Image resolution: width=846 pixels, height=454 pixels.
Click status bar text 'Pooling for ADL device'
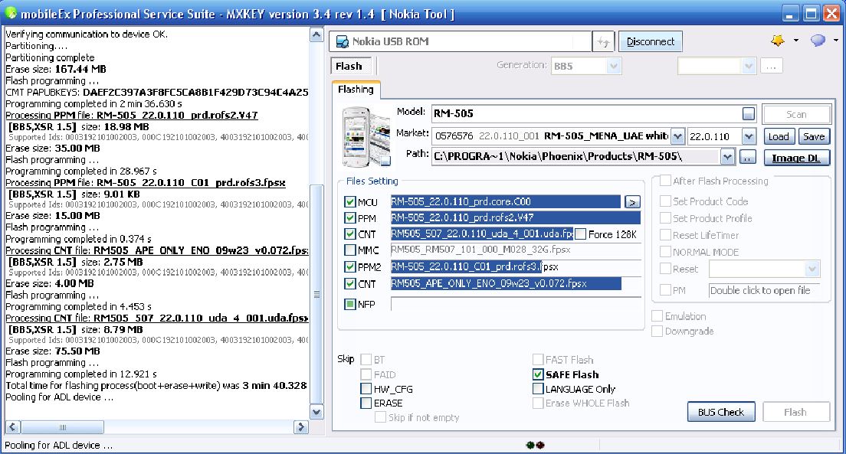pos(59,446)
